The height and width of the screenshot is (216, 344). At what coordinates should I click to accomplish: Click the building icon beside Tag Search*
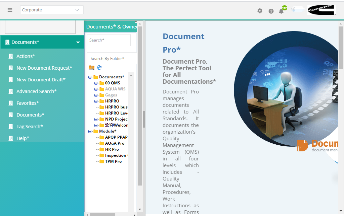click(x=10, y=126)
